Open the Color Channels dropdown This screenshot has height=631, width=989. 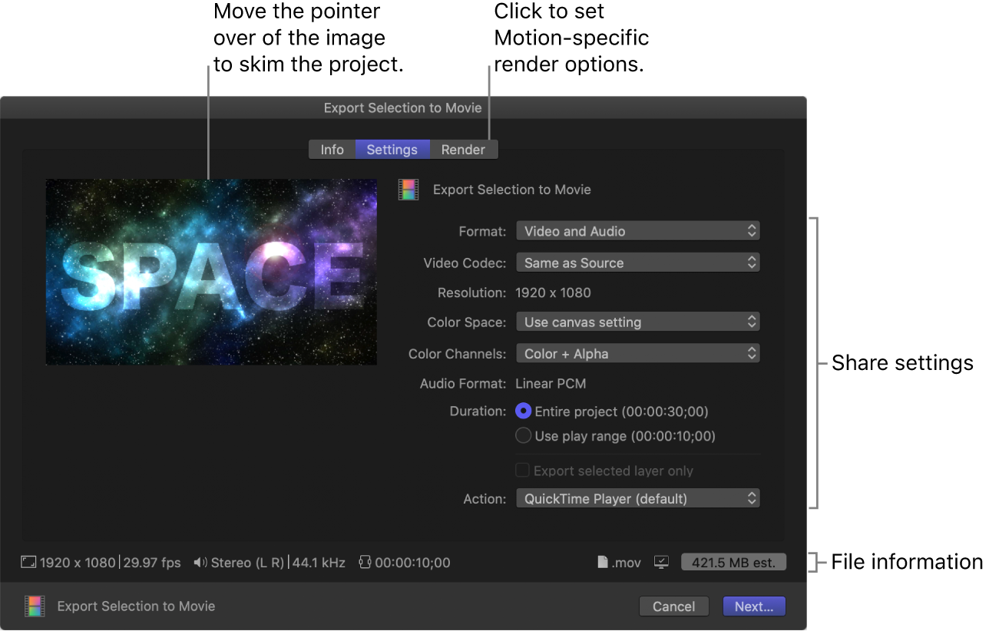[x=637, y=352]
